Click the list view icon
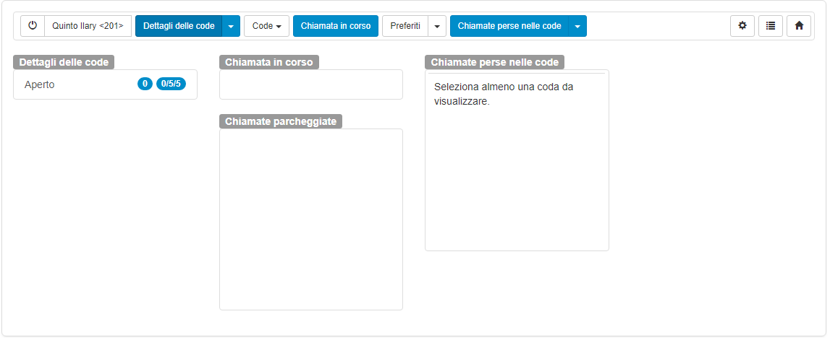Image resolution: width=830 pixels, height=340 pixels. tap(771, 26)
